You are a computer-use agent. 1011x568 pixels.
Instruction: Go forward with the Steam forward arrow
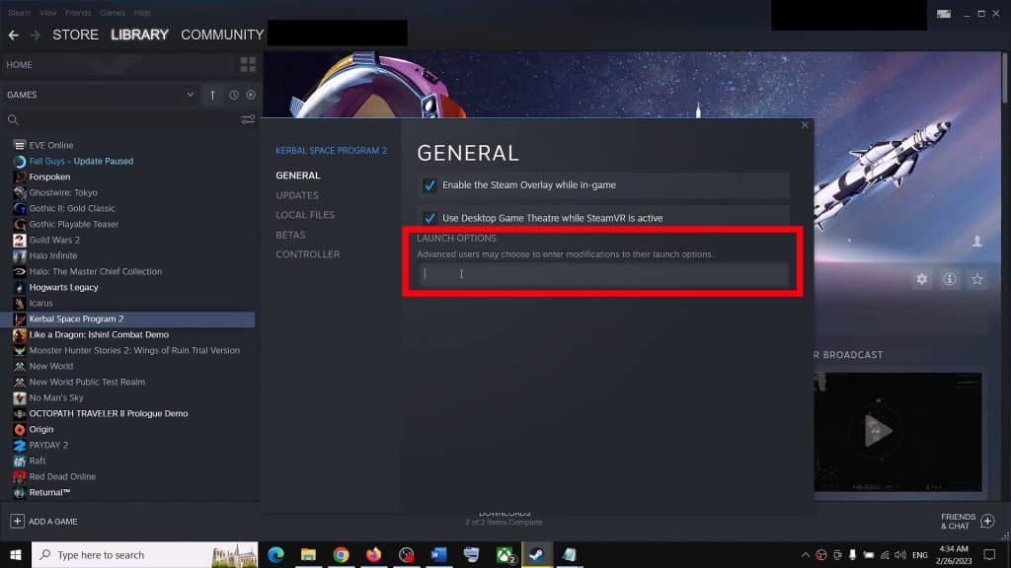tap(36, 35)
